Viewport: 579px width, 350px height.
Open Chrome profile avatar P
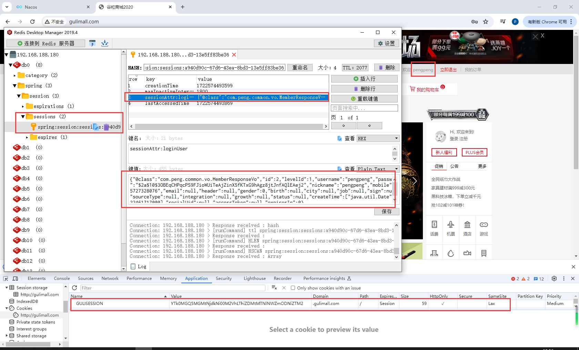[x=515, y=22]
